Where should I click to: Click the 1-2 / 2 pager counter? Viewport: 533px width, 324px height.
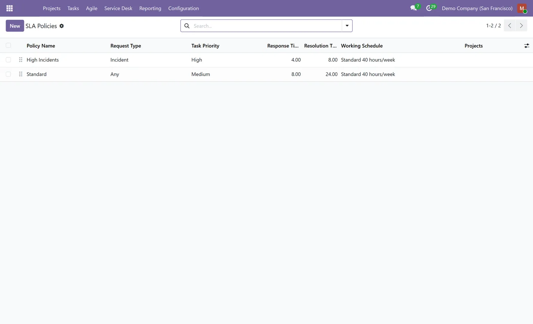tap(493, 26)
